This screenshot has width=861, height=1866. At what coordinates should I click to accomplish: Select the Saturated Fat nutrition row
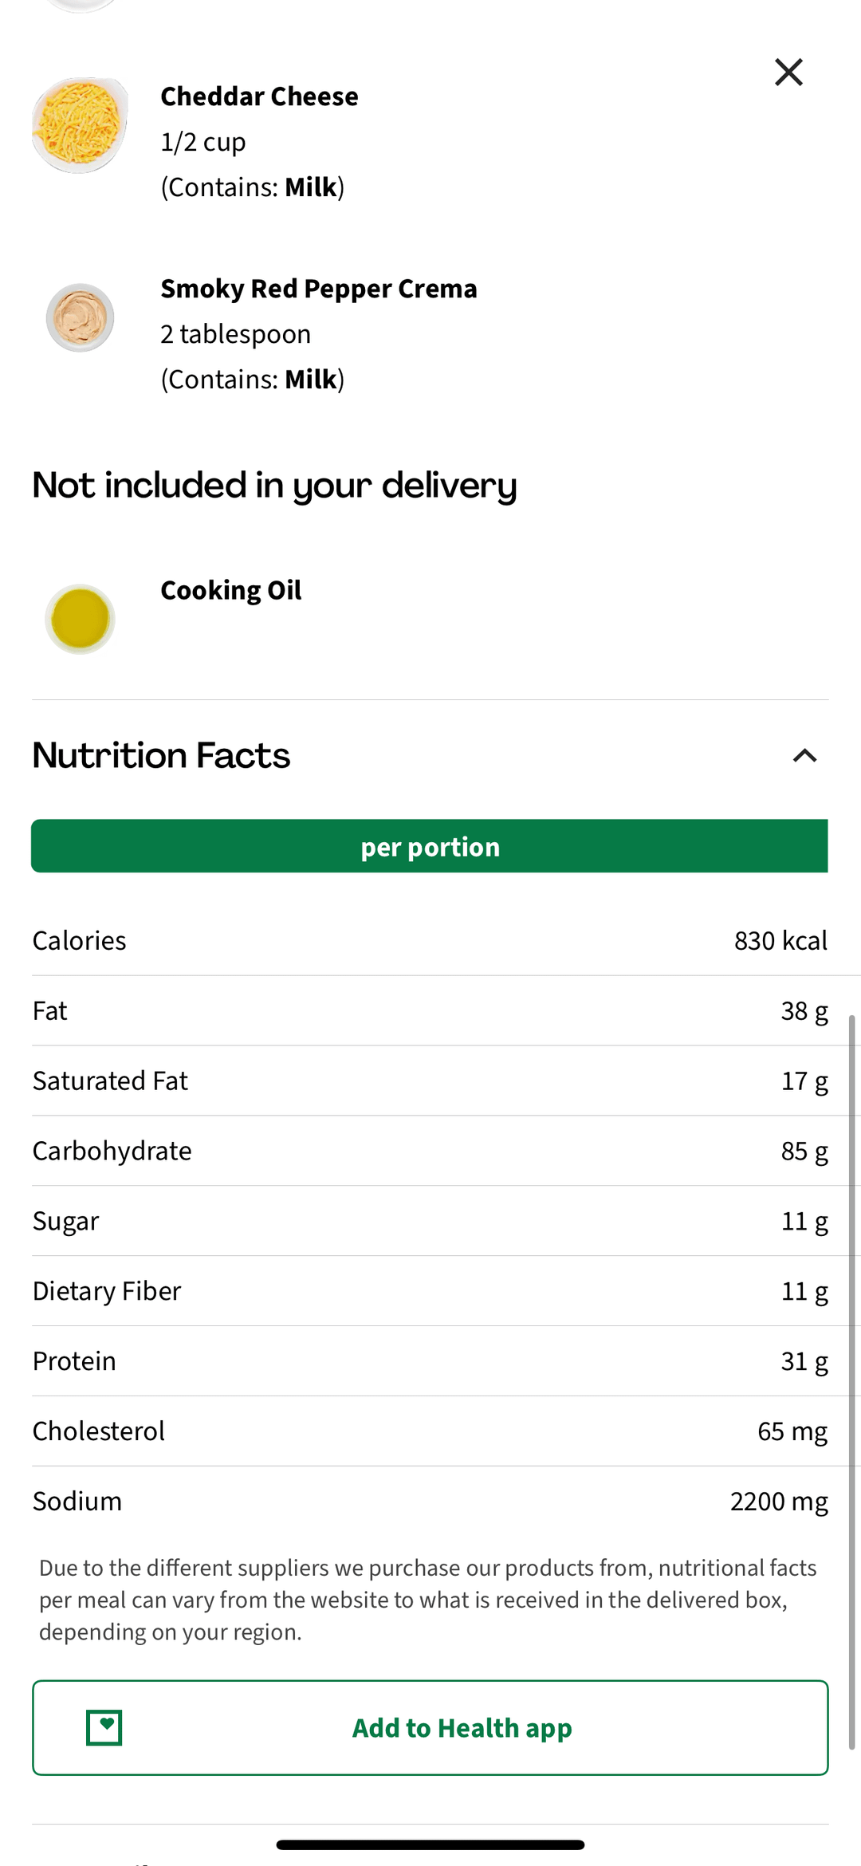coord(430,1081)
